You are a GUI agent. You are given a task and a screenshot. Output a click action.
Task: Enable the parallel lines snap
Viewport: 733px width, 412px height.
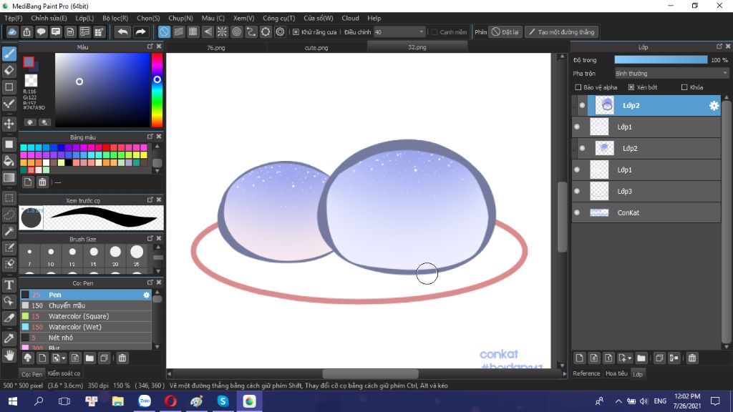click(178, 31)
